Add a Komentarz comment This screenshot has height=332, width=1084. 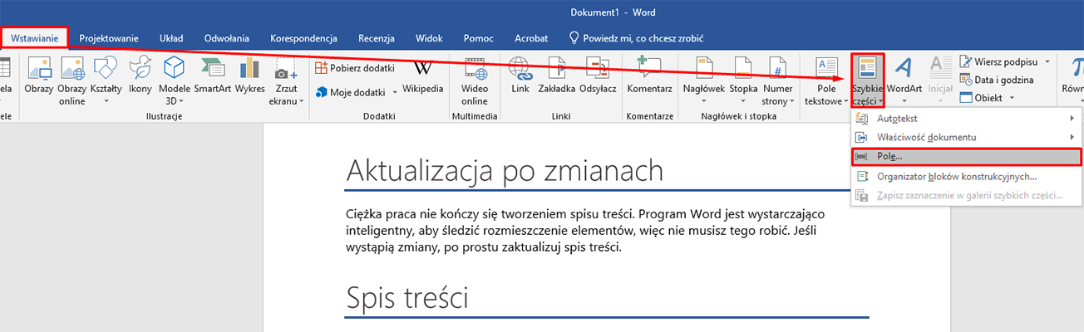648,76
